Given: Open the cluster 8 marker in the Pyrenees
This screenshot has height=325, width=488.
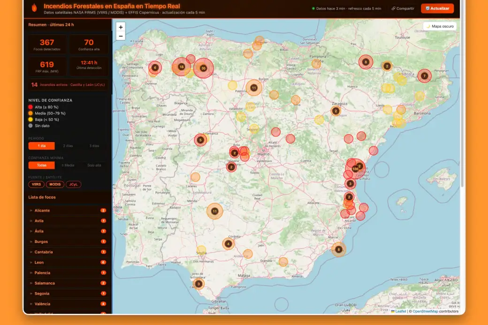Looking at the screenshot, I should (366, 62).
